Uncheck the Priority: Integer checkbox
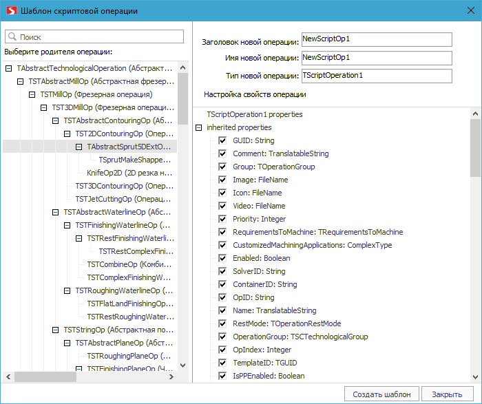 222,219
